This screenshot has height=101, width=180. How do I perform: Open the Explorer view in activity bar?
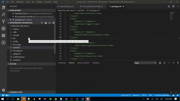(3, 8)
